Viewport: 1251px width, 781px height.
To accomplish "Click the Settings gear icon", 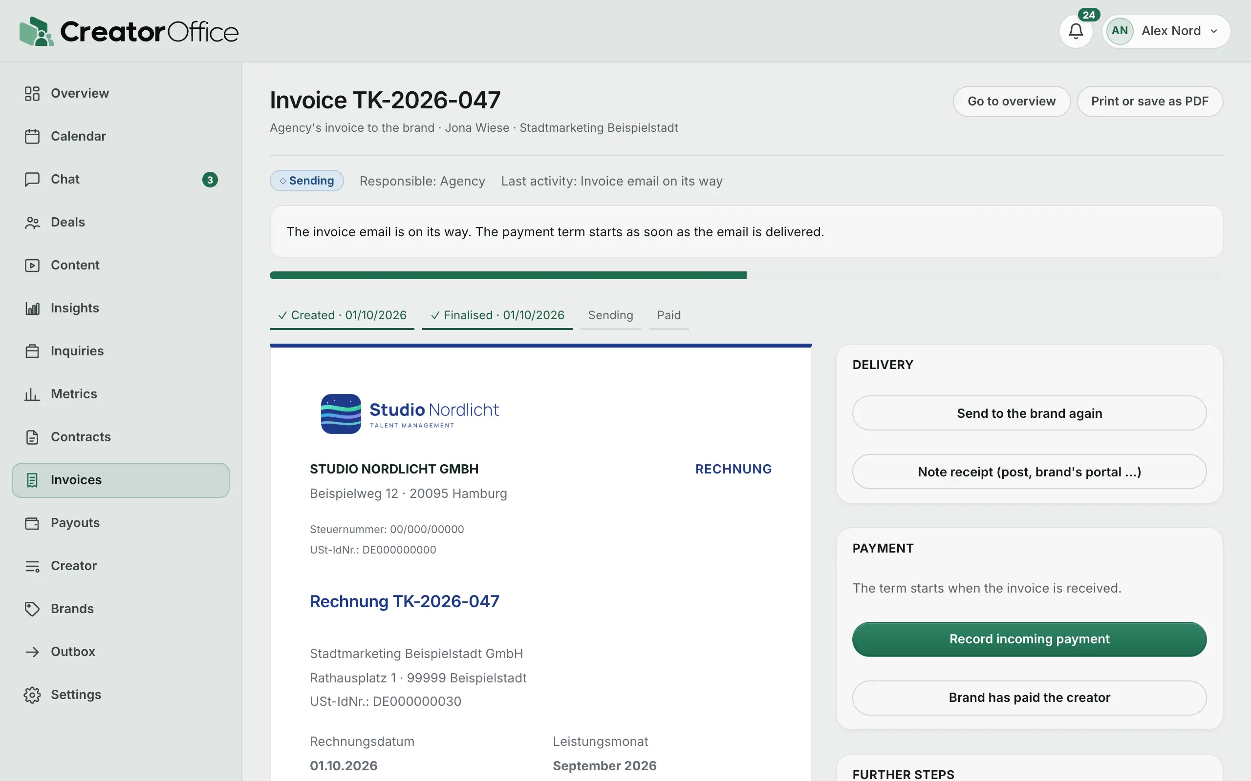I will [x=32, y=695].
